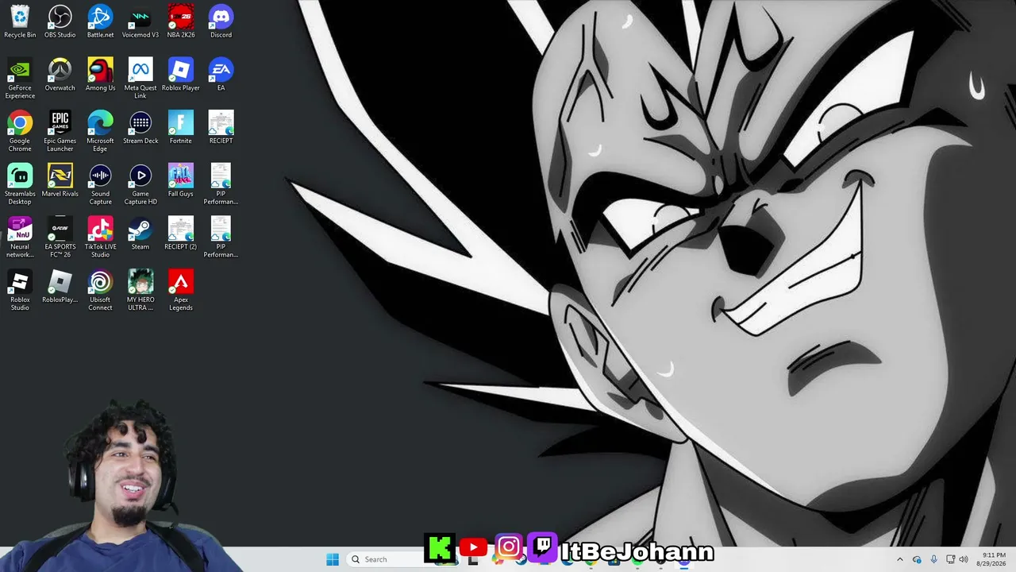Screen dimensions: 1016x572
Task: Launch Fall Guys from the desktop
Action: click(x=181, y=181)
